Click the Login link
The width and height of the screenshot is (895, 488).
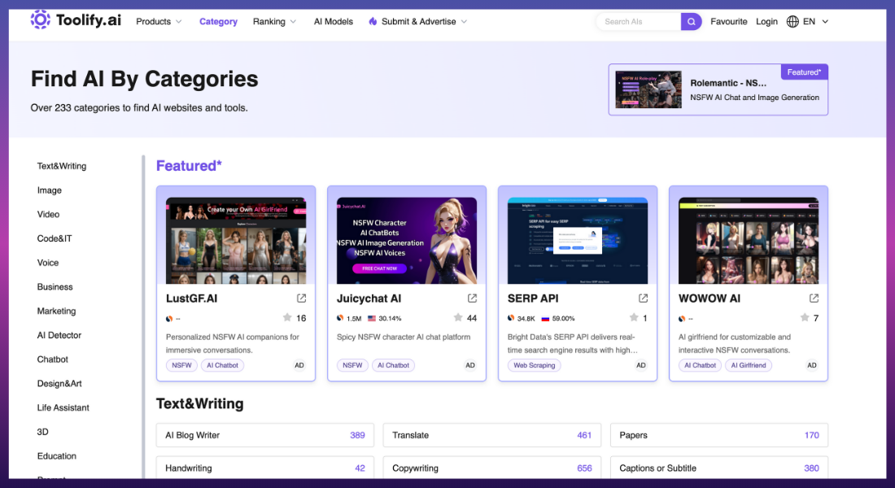click(766, 21)
